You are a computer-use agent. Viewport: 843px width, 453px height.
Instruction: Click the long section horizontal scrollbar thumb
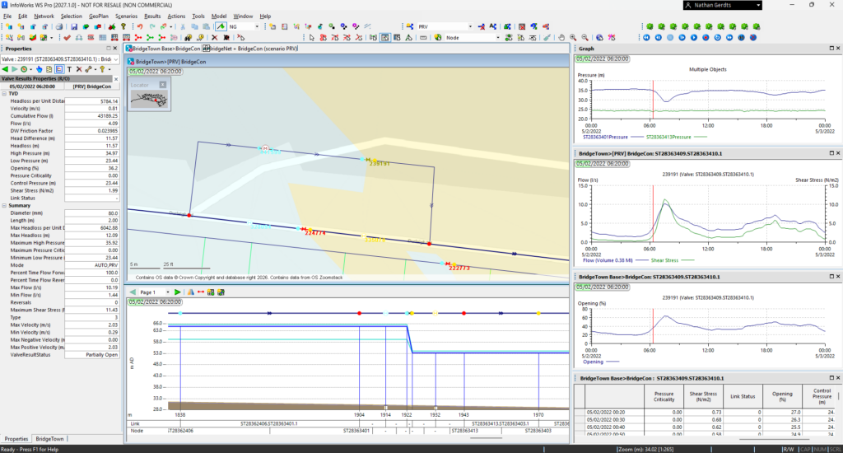(487, 438)
